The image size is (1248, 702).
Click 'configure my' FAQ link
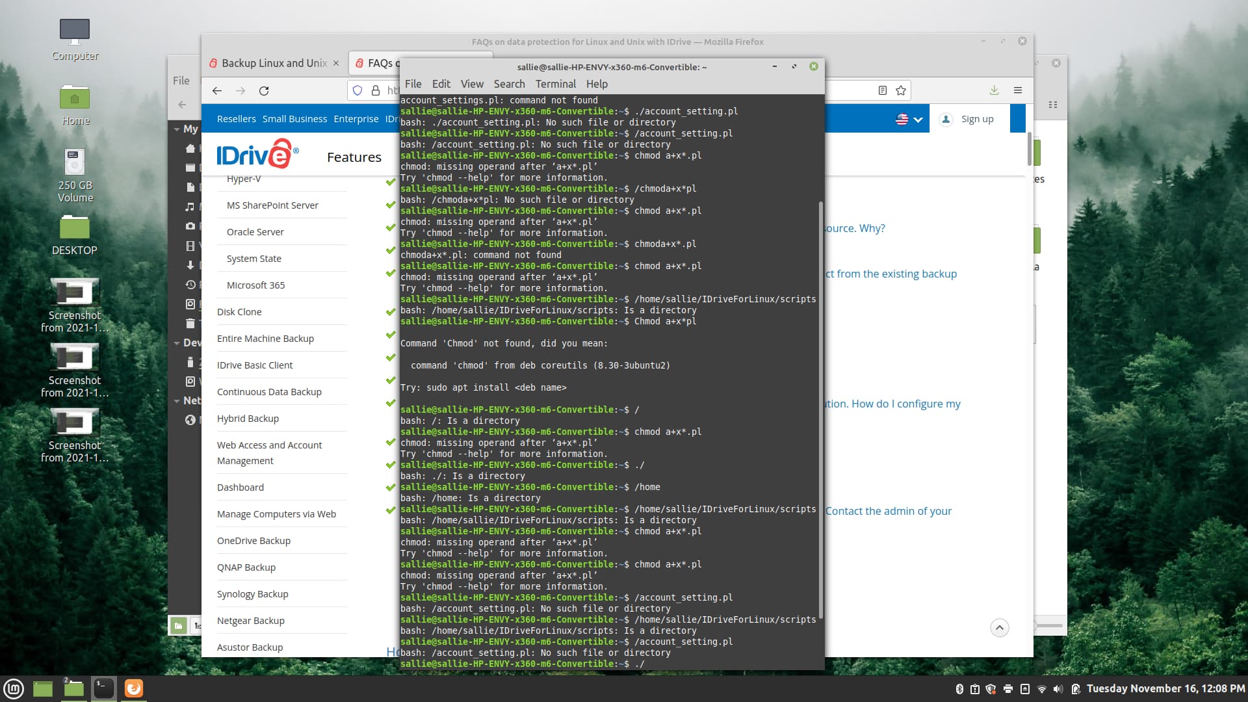929,404
